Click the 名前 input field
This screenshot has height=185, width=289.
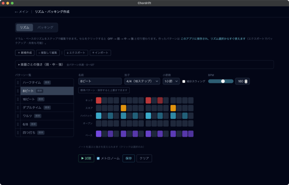click(100, 81)
